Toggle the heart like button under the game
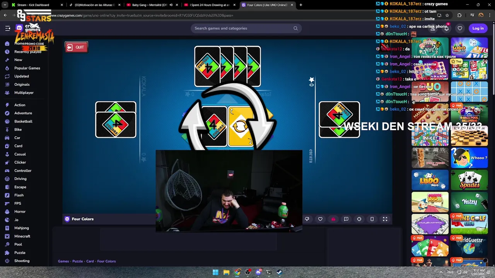 pyautogui.click(x=320, y=219)
